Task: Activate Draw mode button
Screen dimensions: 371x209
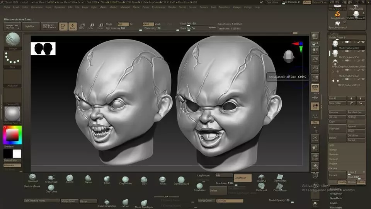Action: point(73,26)
